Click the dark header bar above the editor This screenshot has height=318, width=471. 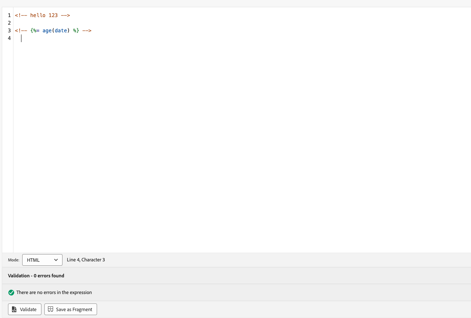(235, 3)
